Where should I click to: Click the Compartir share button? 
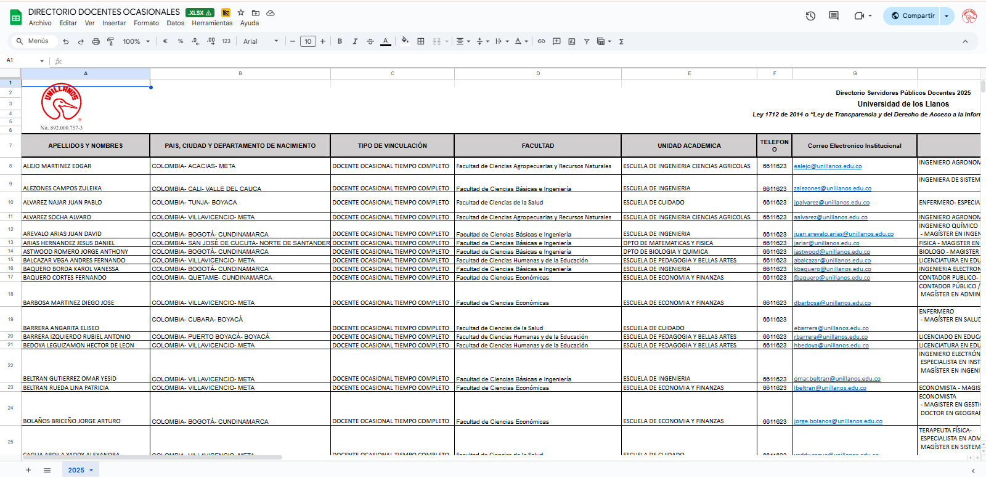click(912, 16)
